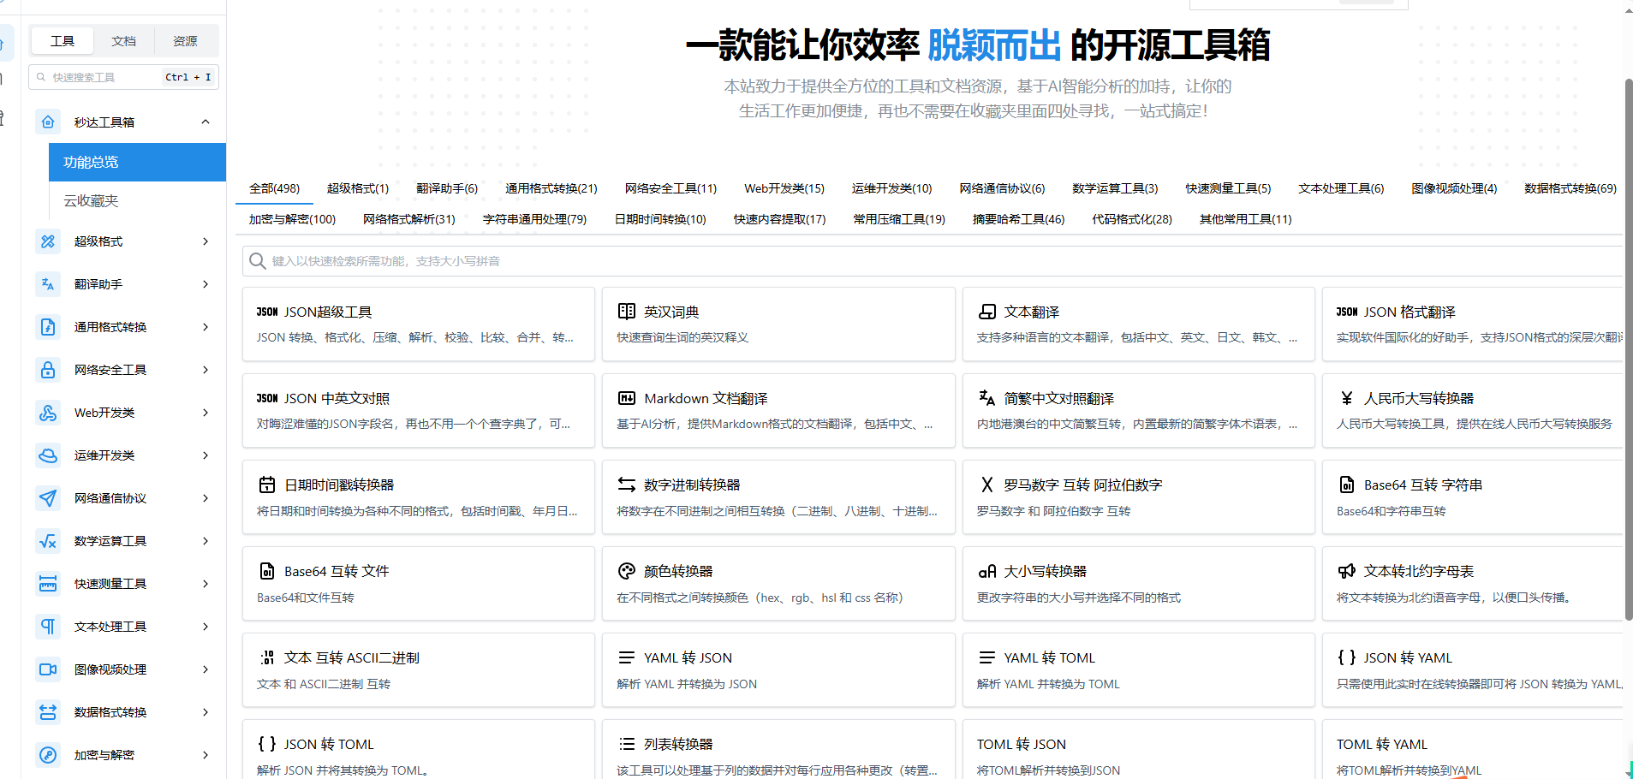The image size is (1633, 779).
Task: Click the 数据格式转换 sidebar icon
Action: [x=48, y=712]
